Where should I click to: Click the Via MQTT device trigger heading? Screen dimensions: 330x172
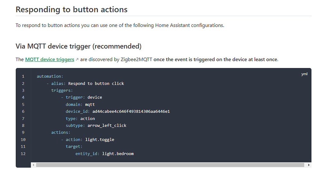click(x=79, y=46)
